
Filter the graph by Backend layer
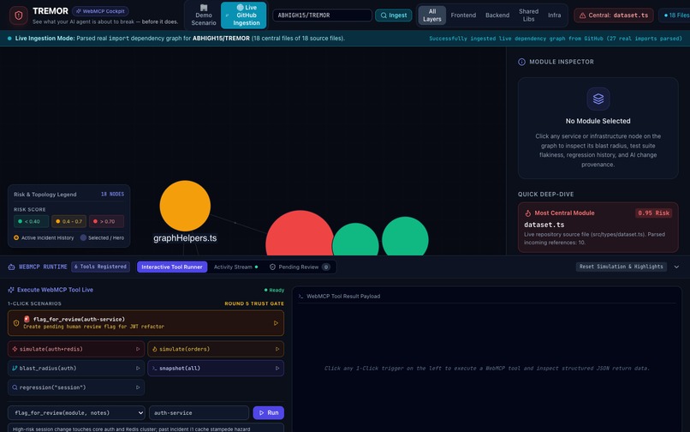[497, 15]
